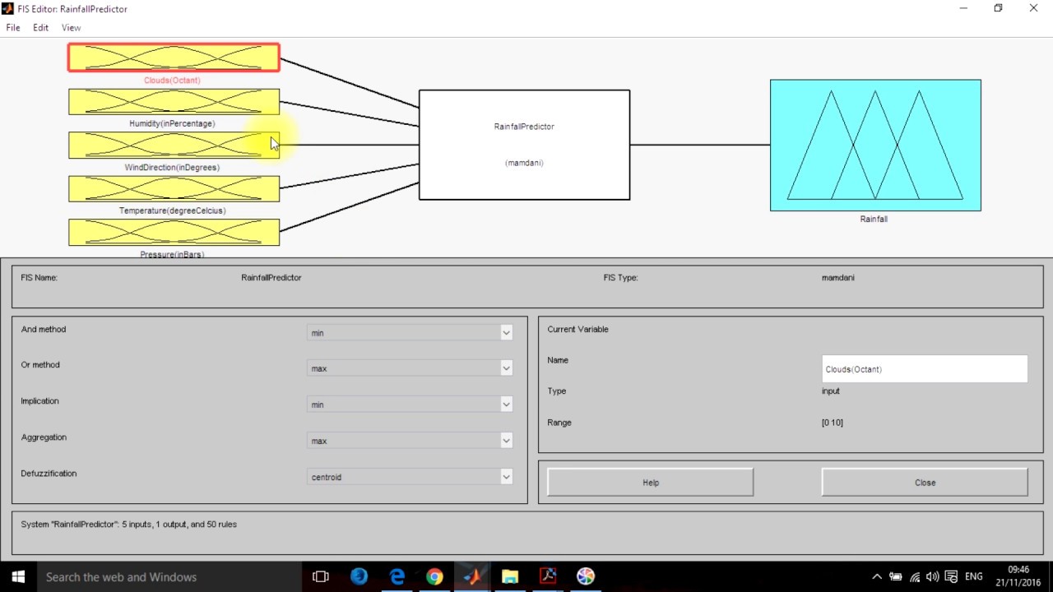Click the FIS Name value RainfallPredictor
Viewport: 1053px width, 592px height.
[271, 278]
